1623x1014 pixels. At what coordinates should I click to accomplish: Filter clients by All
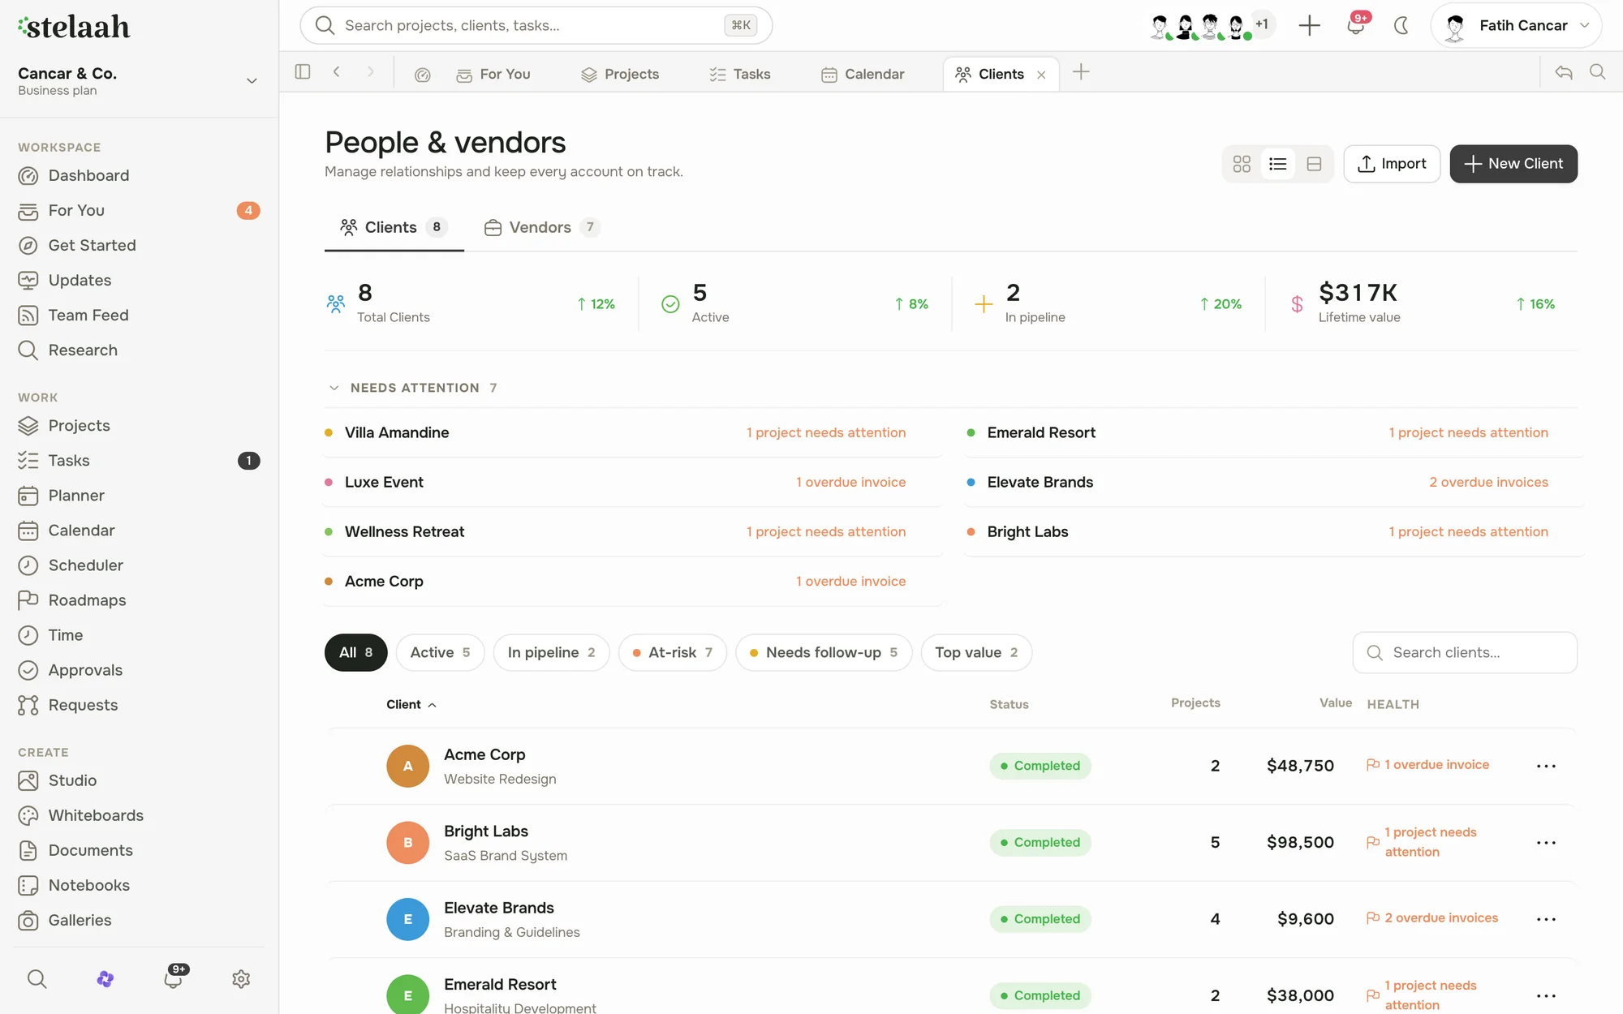point(356,652)
